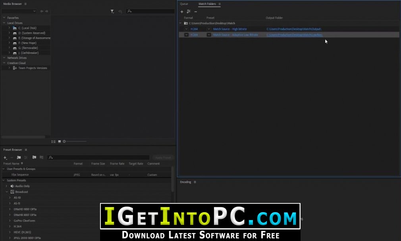The image size is (401, 241).
Task: Select the Watch Folders tab
Action: coord(207,4)
